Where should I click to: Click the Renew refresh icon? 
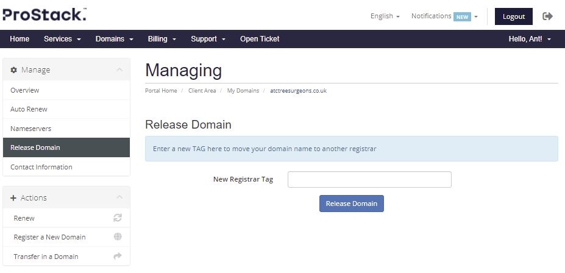118,218
